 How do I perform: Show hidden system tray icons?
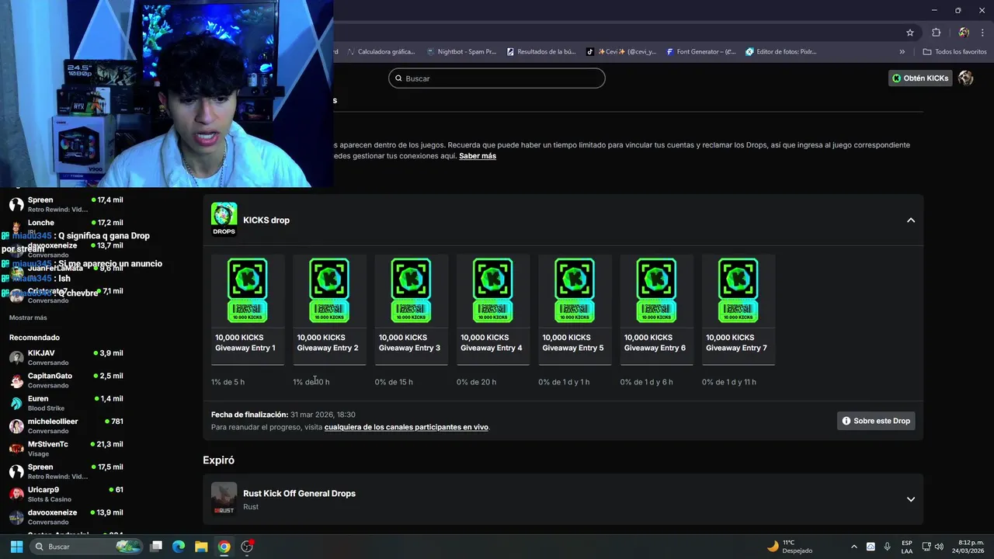[854, 547]
